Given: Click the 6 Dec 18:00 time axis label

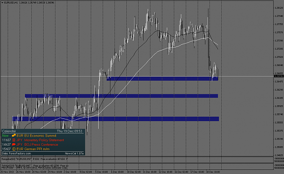Looking at the screenshot, I should pyautogui.click(x=117, y=172).
